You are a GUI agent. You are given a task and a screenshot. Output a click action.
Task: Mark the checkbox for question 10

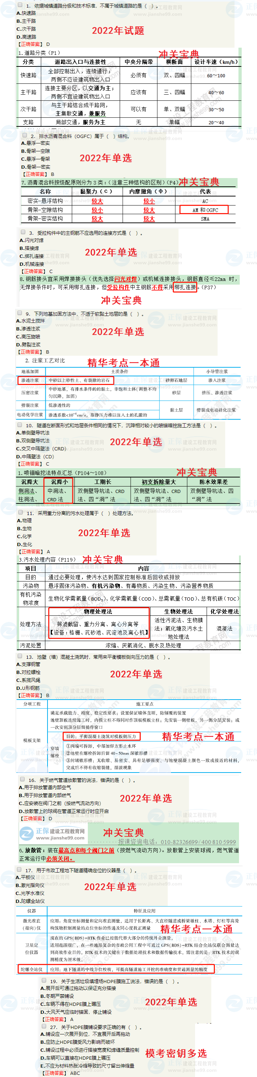click(19, 425)
